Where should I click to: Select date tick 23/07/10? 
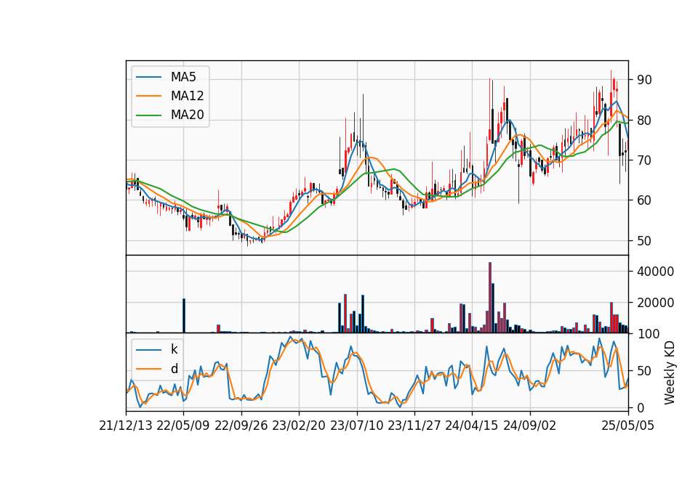(356, 426)
